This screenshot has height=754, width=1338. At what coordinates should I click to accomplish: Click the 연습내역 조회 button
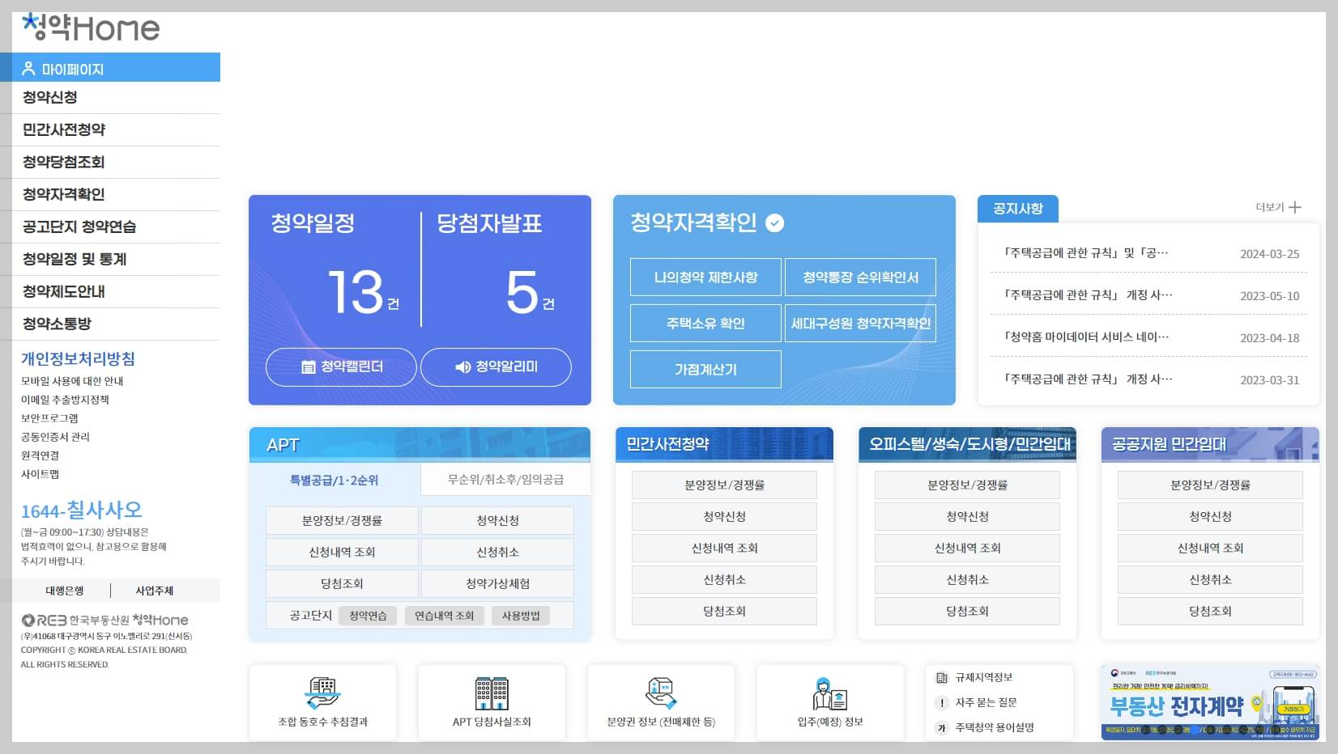click(x=444, y=616)
